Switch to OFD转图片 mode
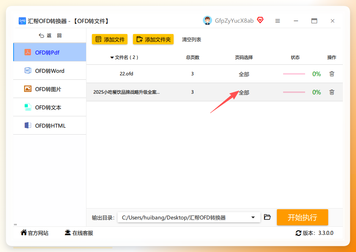This screenshot has height=252, width=356. pyautogui.click(x=50, y=89)
